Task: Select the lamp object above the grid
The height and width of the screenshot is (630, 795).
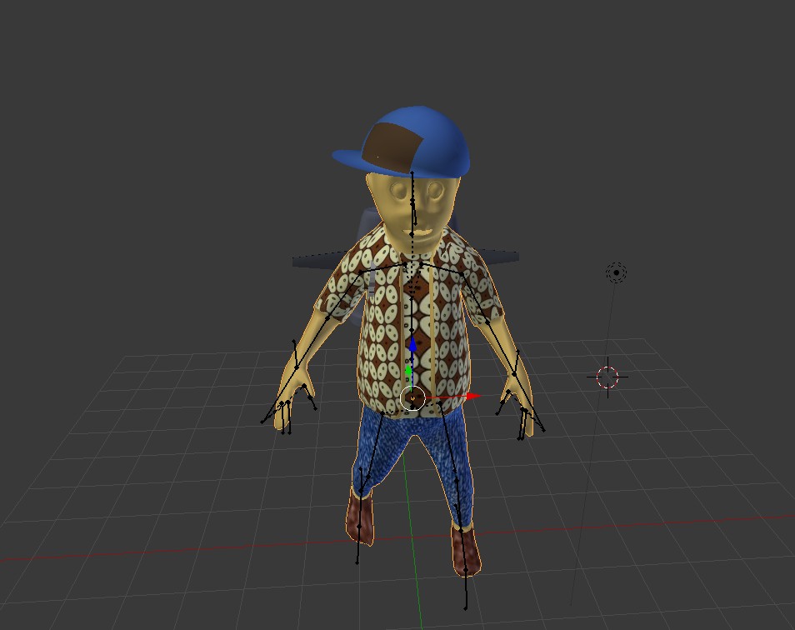Action: coord(614,272)
